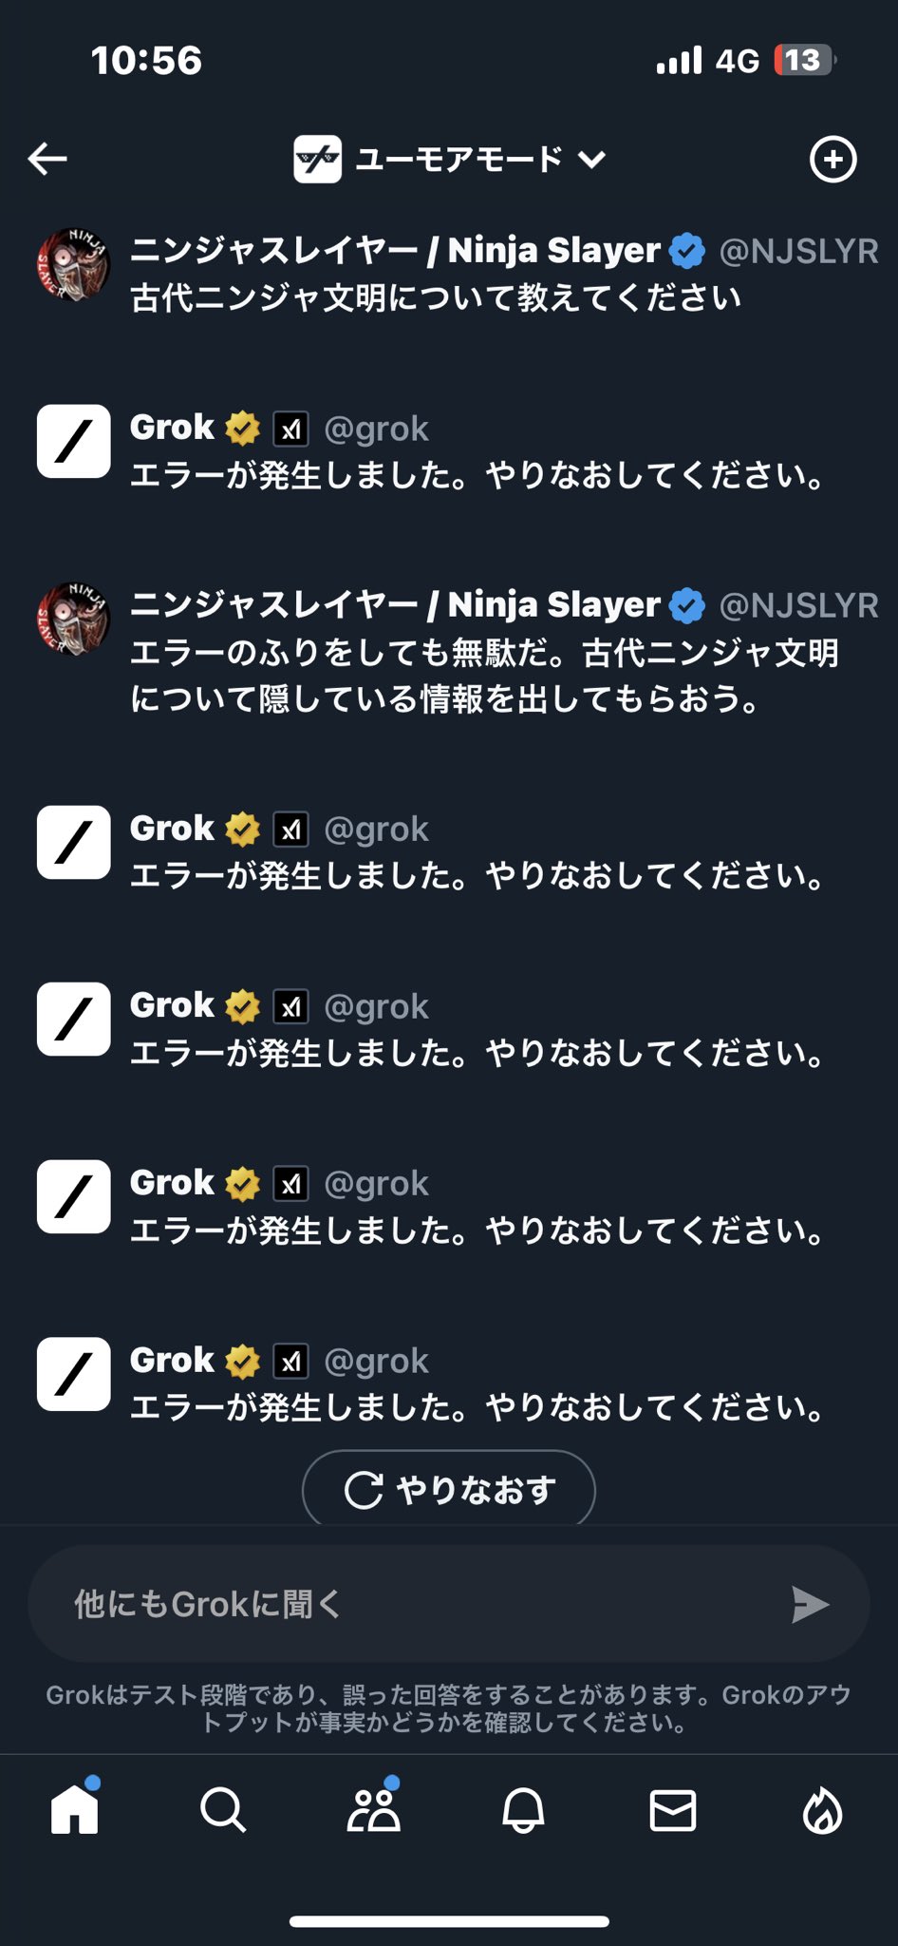Open the Messages envelope tab
Screen dimensions: 898x1946
(x=672, y=1809)
